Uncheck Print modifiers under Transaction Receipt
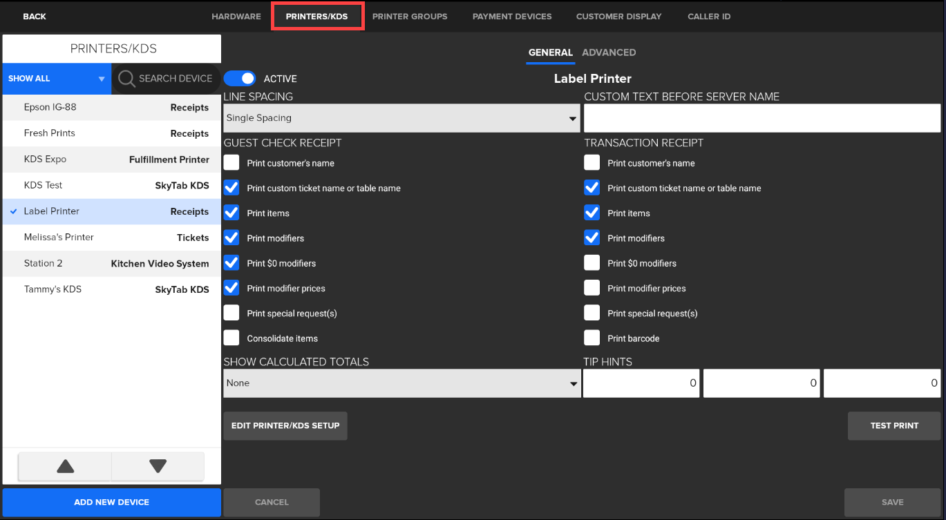Screen dimensions: 946x520 point(592,237)
